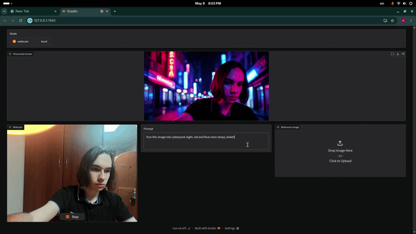This screenshot has height=234, width=416.
Task: Open the Activities overview indicator
Action: point(7,3)
